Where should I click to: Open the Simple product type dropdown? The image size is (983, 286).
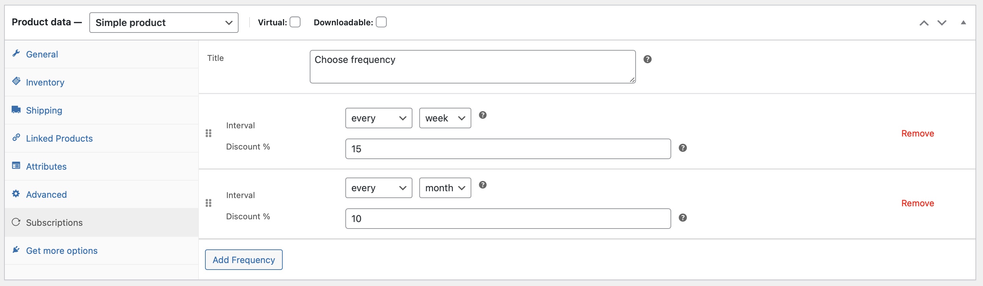(164, 23)
